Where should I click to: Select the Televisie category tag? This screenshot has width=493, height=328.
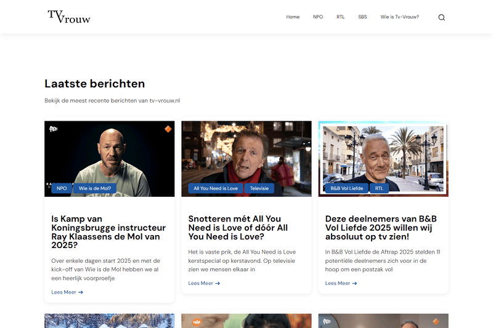click(259, 188)
